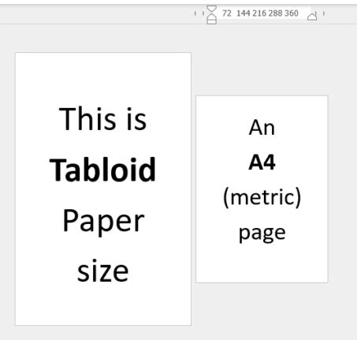357x340 pixels.
Task: Click the 288 mark on the ruler
Action: 275,13
